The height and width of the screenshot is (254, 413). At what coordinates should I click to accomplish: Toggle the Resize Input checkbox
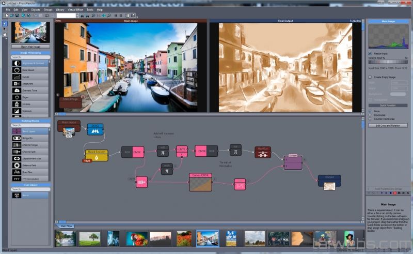pyautogui.click(x=370, y=54)
